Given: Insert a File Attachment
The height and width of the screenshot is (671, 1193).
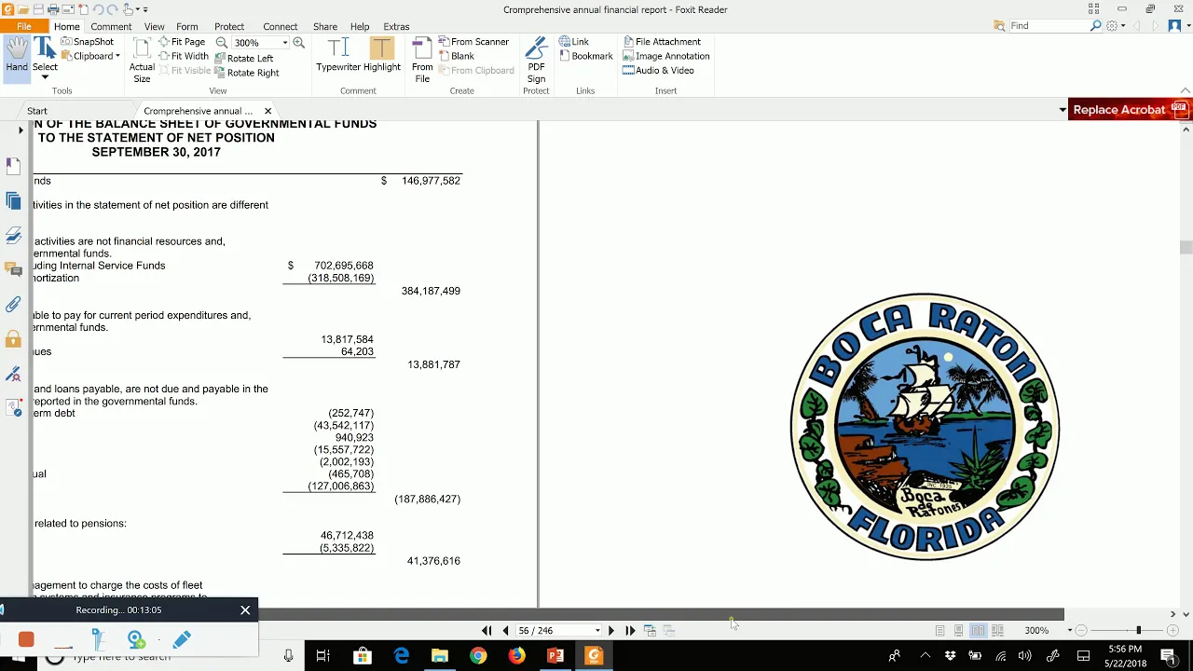Looking at the screenshot, I should click(x=662, y=42).
